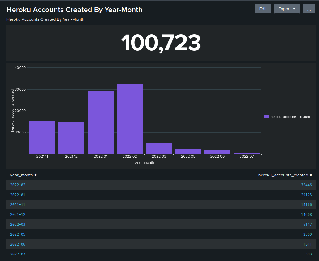Click the Edit button
Image resolution: width=319 pixels, height=261 pixels.
click(263, 9)
